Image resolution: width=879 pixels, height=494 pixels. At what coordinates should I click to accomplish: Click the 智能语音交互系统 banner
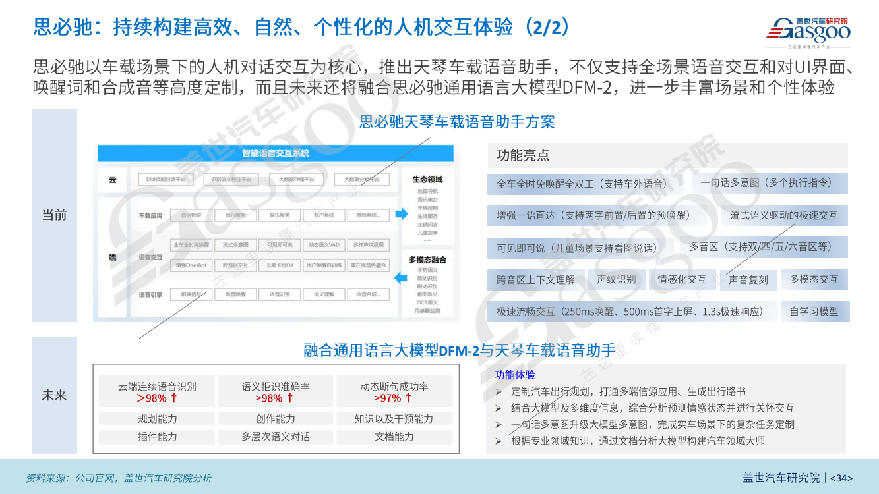pos(276,153)
